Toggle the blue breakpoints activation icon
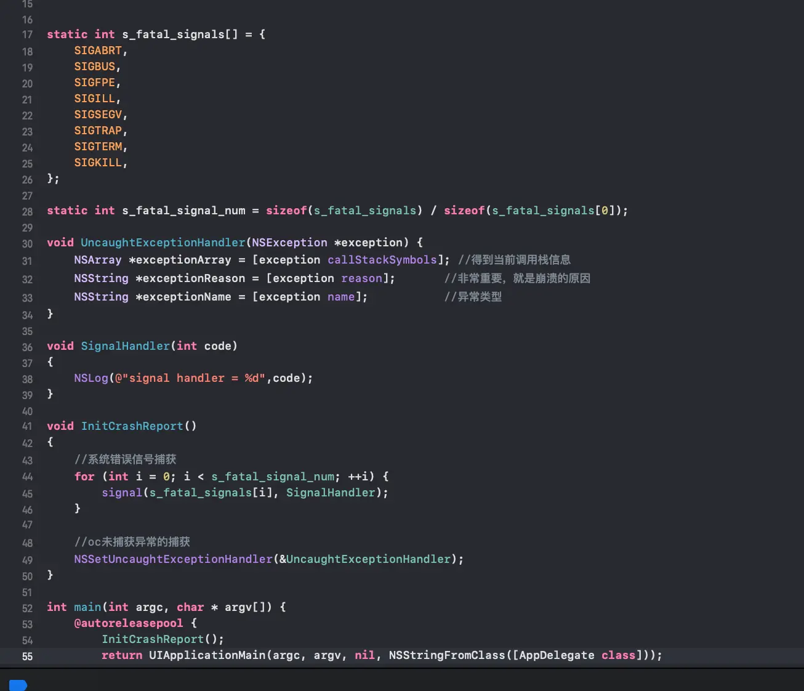The image size is (804, 691). tap(18, 685)
